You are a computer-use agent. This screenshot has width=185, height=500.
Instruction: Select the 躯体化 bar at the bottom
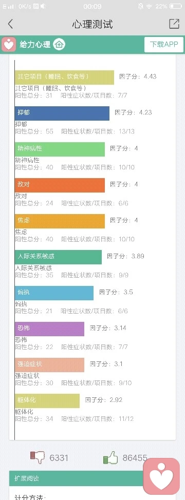tap(47, 401)
